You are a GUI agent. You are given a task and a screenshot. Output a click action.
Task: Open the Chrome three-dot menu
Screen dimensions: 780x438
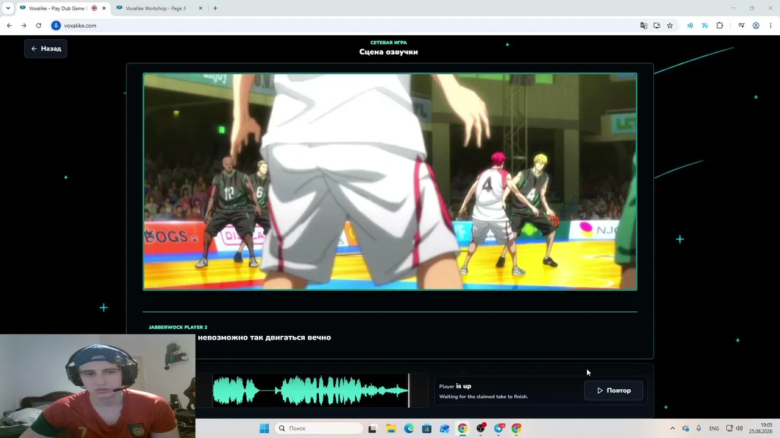tap(771, 26)
